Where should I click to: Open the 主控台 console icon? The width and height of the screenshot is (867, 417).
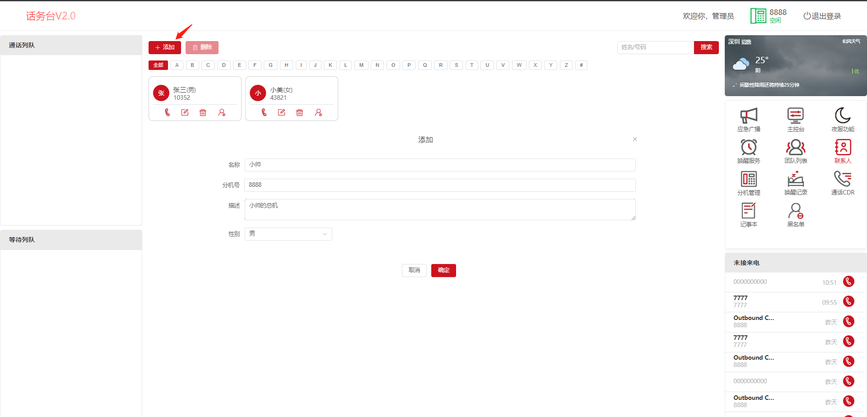(795, 120)
